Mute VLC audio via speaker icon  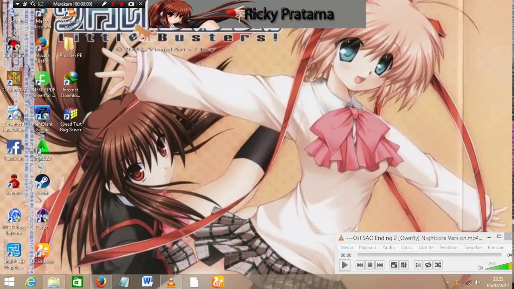pyautogui.click(x=480, y=267)
